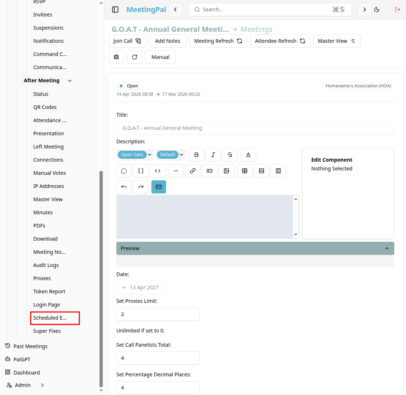Insert button component icon
The image size is (406, 395).
click(x=210, y=171)
